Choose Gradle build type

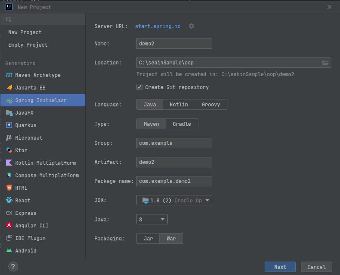click(182, 124)
